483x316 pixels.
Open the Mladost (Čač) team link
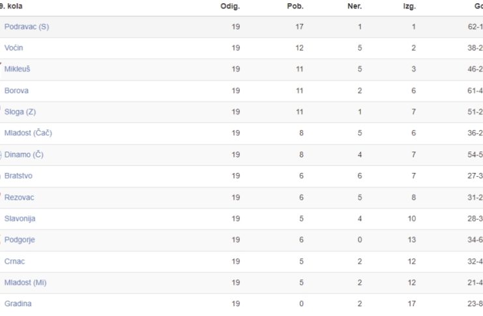28,133
